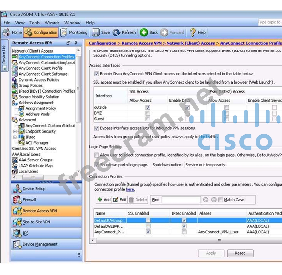This screenshot has width=282, height=275.
Task: Enable Match Case checkbox
Action: click(220, 200)
